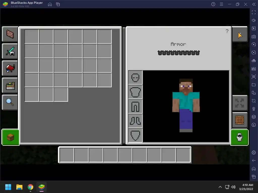This screenshot has width=258, height=193.
Task: Click the BlueStacks back arrow
Action: [254, 161]
